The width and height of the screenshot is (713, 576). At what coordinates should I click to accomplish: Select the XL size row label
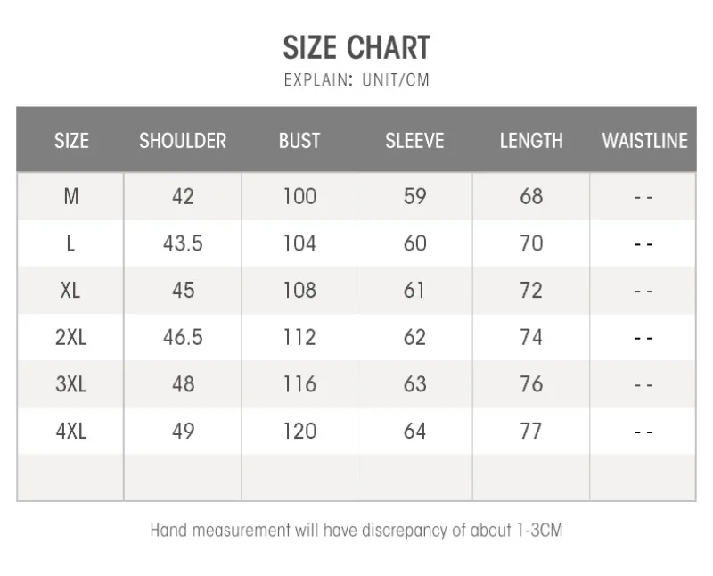pyautogui.click(x=70, y=291)
